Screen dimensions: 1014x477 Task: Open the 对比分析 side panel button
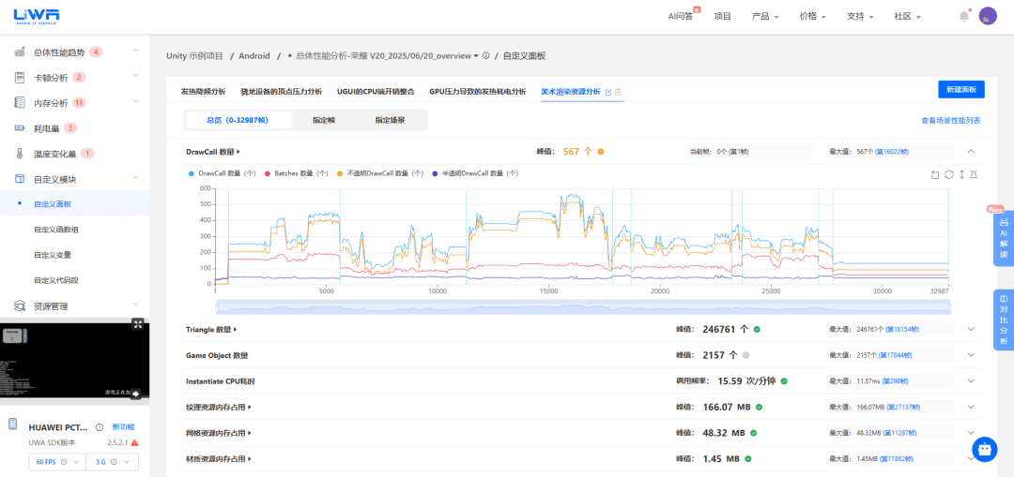click(x=1004, y=320)
